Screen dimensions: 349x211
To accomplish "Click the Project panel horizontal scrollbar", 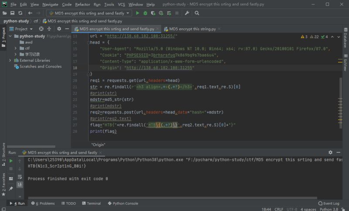I will 31,147.
